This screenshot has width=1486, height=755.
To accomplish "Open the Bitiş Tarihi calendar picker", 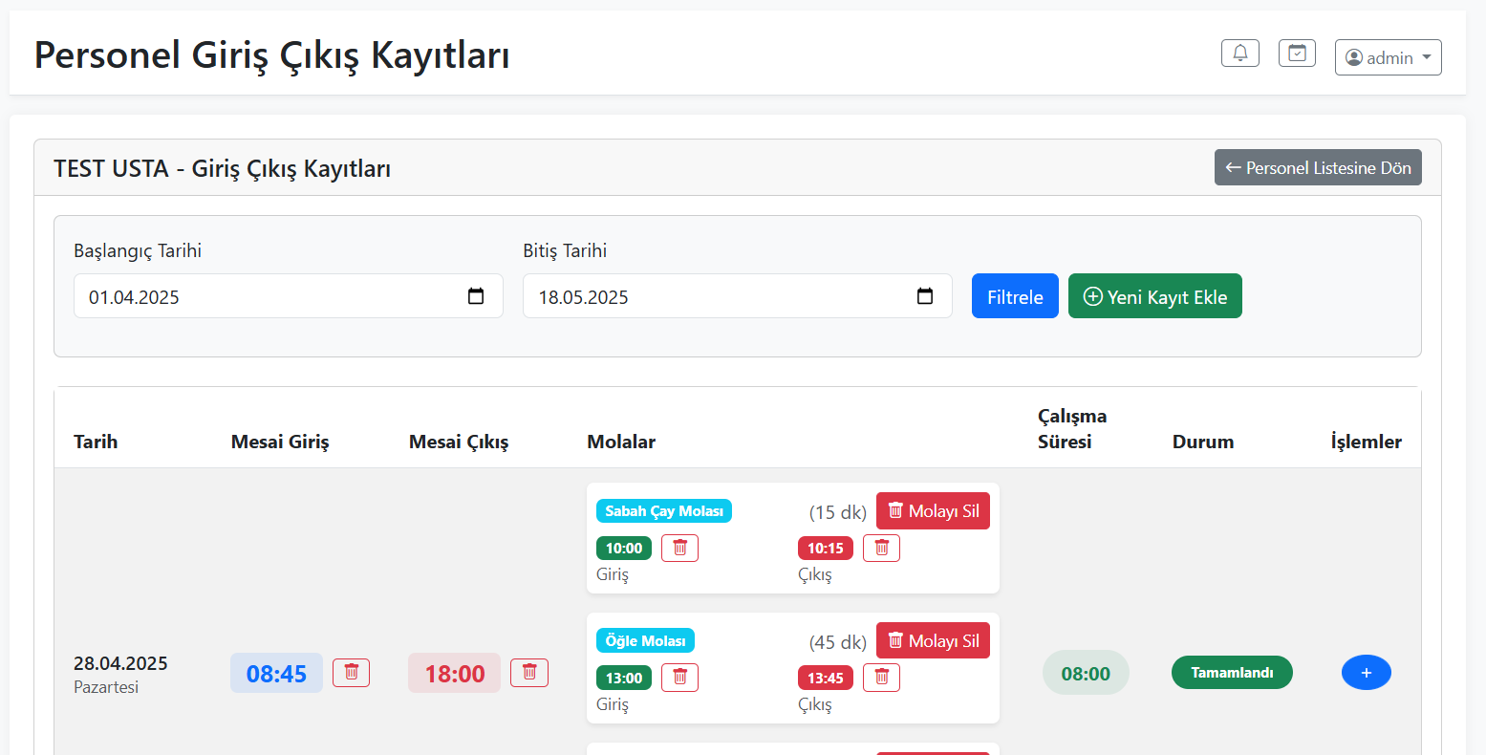I will click(924, 296).
